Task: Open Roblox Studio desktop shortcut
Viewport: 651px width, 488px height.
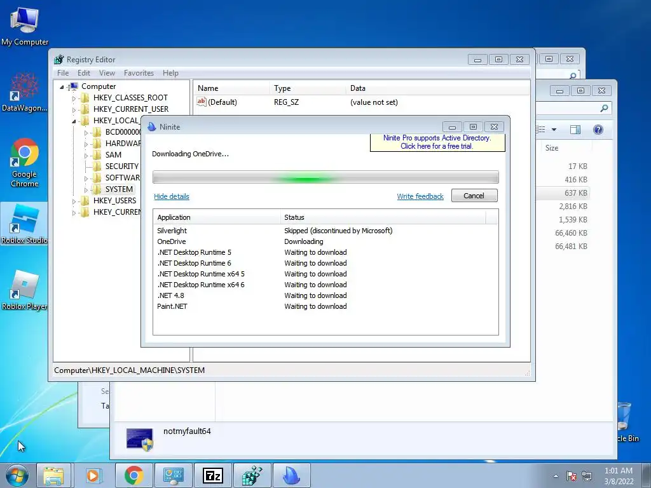Action: 24,224
